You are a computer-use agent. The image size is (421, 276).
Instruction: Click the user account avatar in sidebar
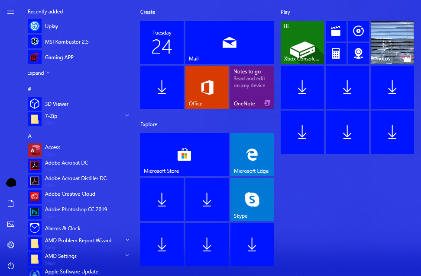point(11,183)
